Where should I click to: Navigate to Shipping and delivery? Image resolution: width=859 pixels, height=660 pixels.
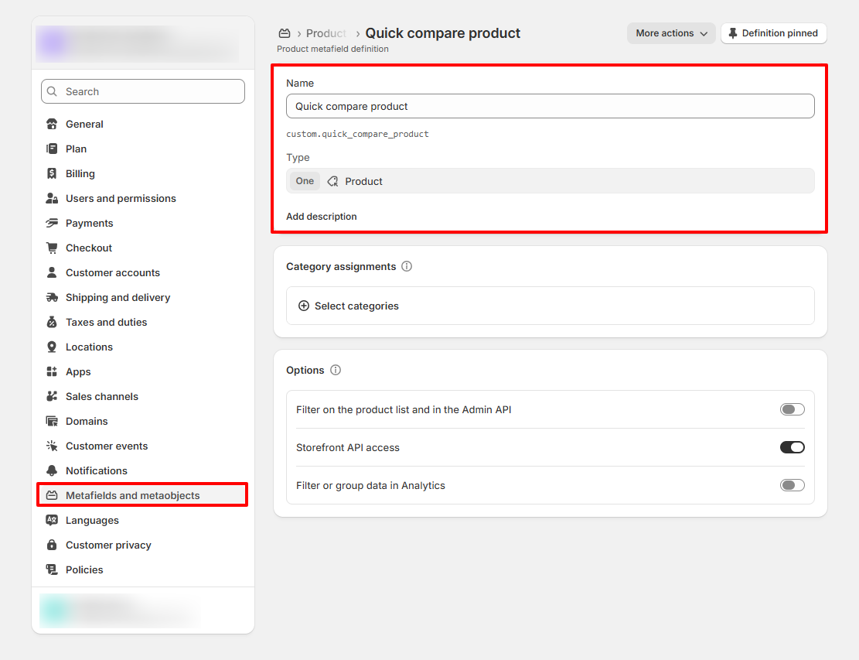tap(142, 297)
